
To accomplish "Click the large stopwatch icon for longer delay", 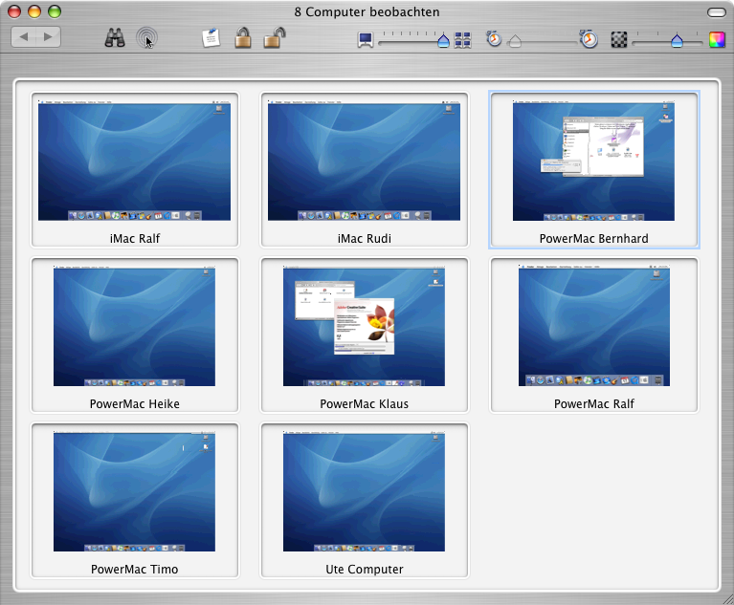I will [589, 39].
